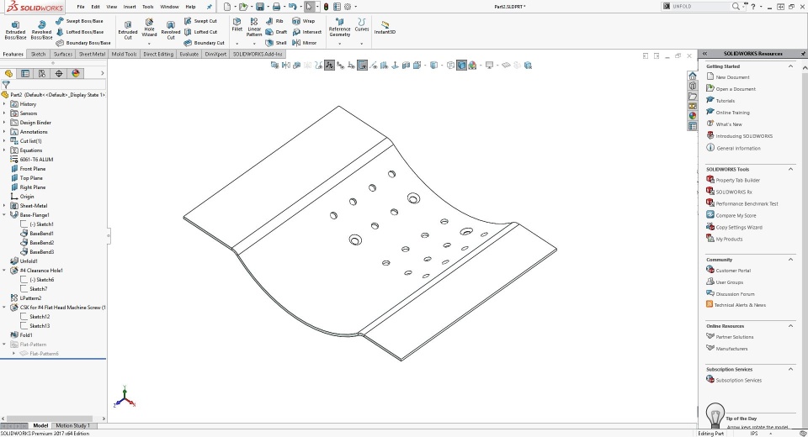
Task: Collapse the Getting Started section
Action: point(790,66)
